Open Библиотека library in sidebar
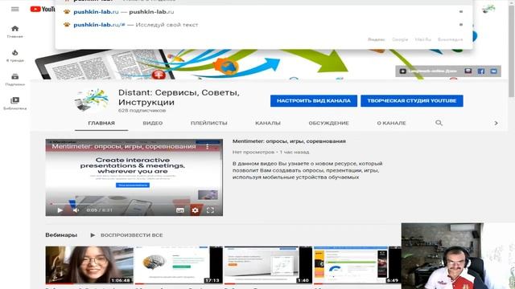This screenshot has height=289, width=515. click(x=14, y=104)
